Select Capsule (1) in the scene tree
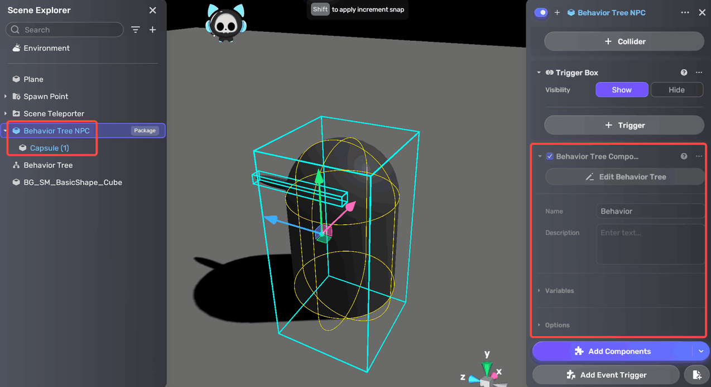Screen dimensions: 711x387 click(x=49, y=148)
